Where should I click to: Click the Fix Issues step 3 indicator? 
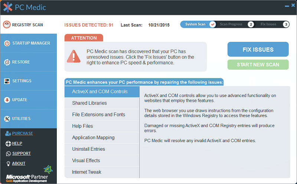[286, 24]
